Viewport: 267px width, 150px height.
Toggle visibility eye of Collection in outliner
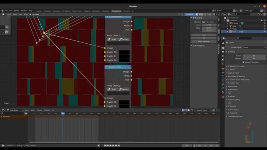tap(264, 20)
